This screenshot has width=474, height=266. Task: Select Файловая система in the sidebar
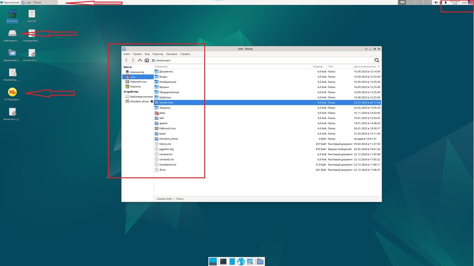pos(139,97)
